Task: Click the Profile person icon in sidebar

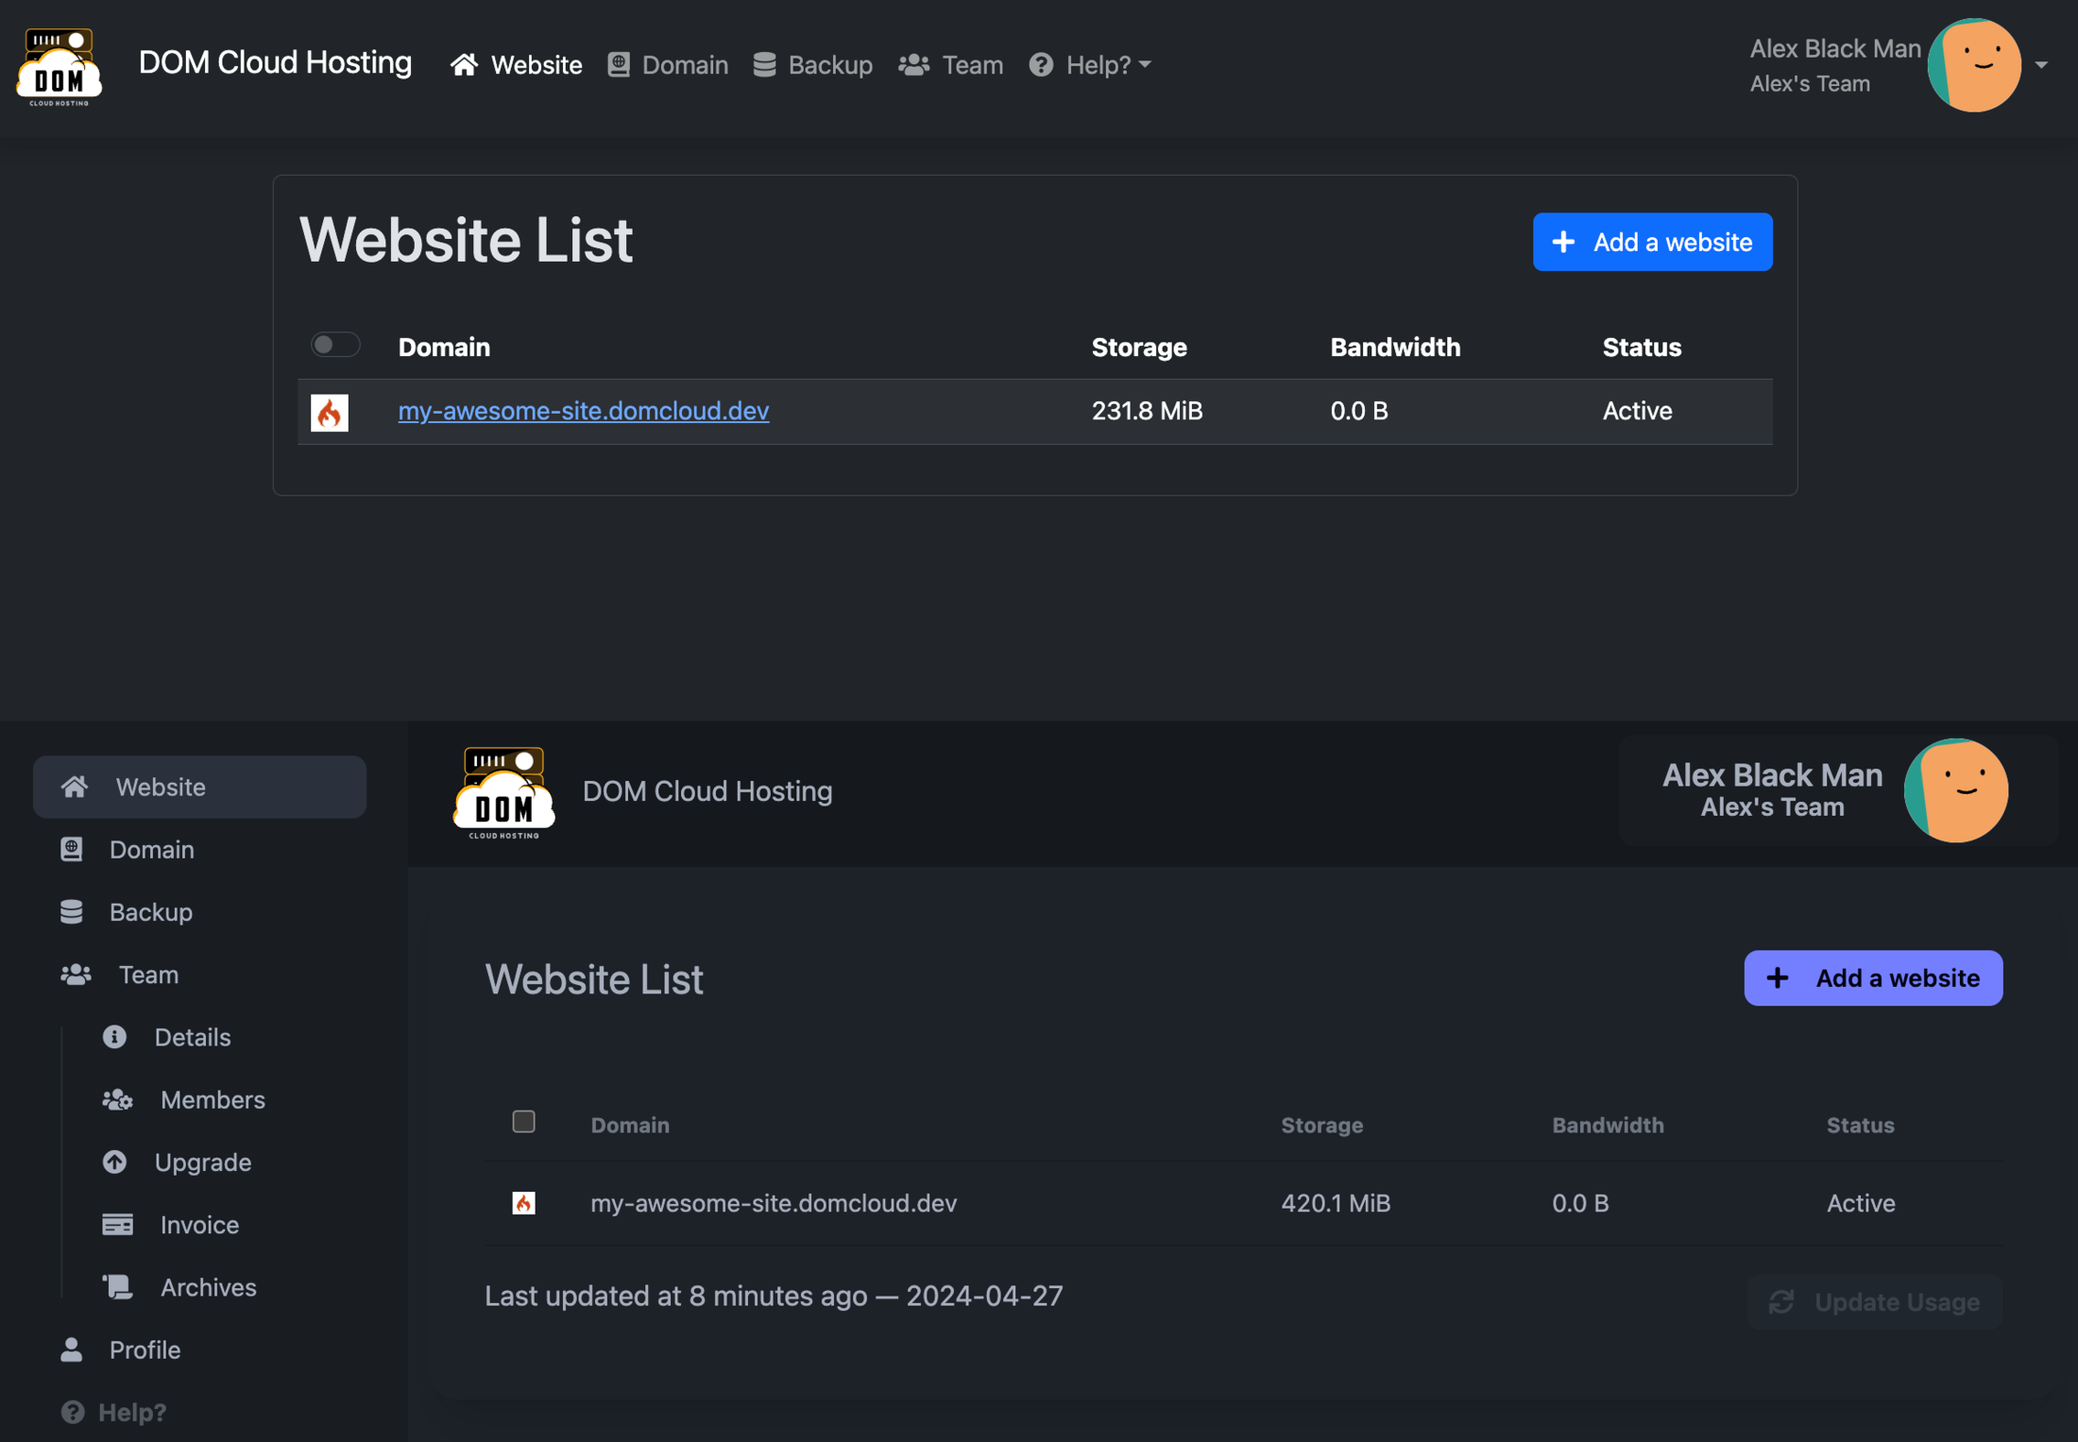Action: click(x=72, y=1349)
